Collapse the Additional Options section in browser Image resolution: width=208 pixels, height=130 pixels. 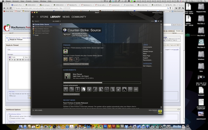coord(178,110)
